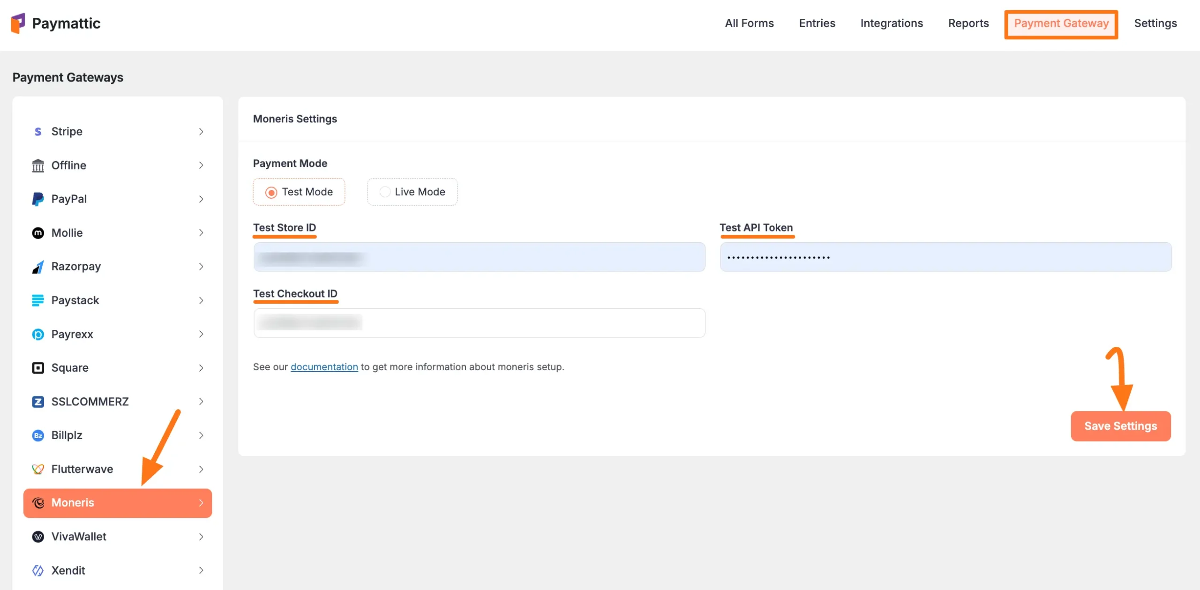
Task: Open the Payment Gateway tab
Action: click(1061, 23)
